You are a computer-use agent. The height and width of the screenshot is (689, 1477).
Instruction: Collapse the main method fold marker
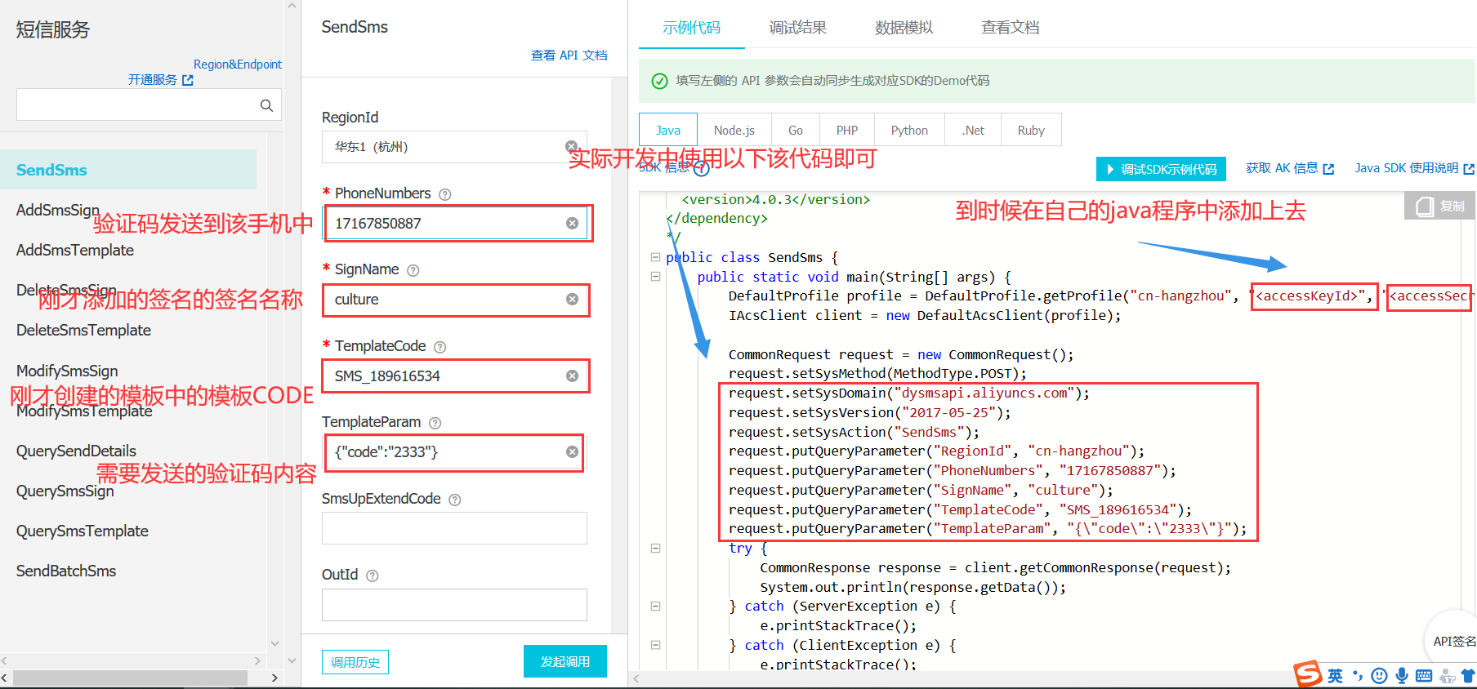(655, 277)
